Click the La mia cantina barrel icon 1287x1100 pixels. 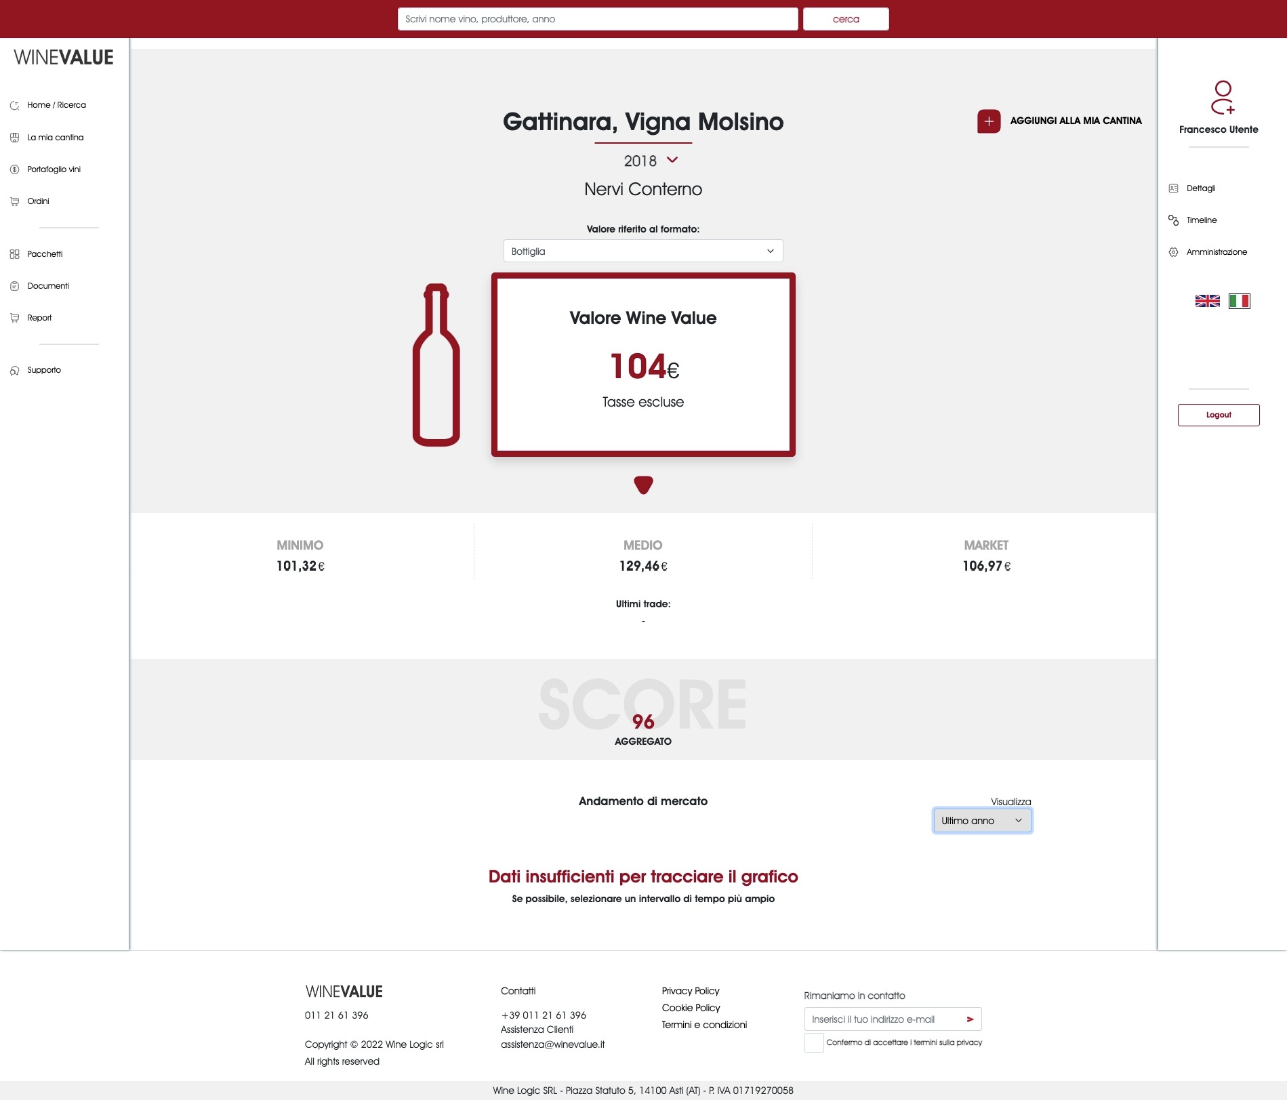pyautogui.click(x=14, y=138)
